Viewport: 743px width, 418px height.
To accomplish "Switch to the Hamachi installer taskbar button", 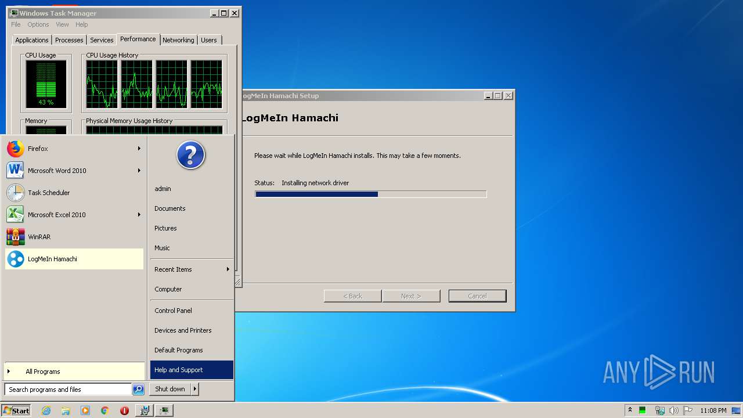I will point(145,410).
